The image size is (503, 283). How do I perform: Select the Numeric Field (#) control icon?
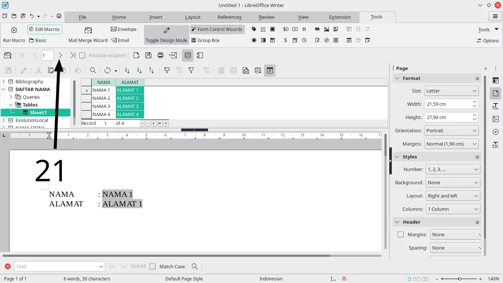pos(304,29)
